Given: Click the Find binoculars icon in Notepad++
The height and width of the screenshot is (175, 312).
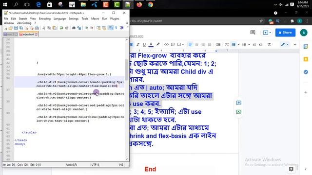Looking at the screenshot, I should pos(74,28).
